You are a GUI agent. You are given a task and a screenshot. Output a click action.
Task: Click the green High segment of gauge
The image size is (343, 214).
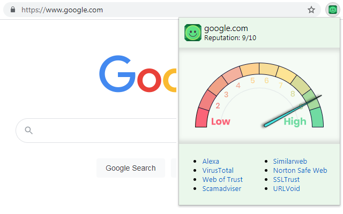(317, 117)
